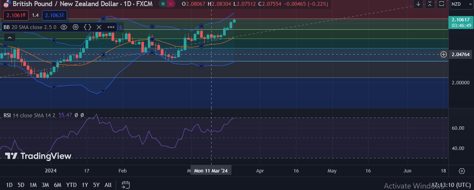Screen dimensions: 474x190
Task: Click the Jun label on time axis
Action: pyautogui.click(x=408, y=171)
